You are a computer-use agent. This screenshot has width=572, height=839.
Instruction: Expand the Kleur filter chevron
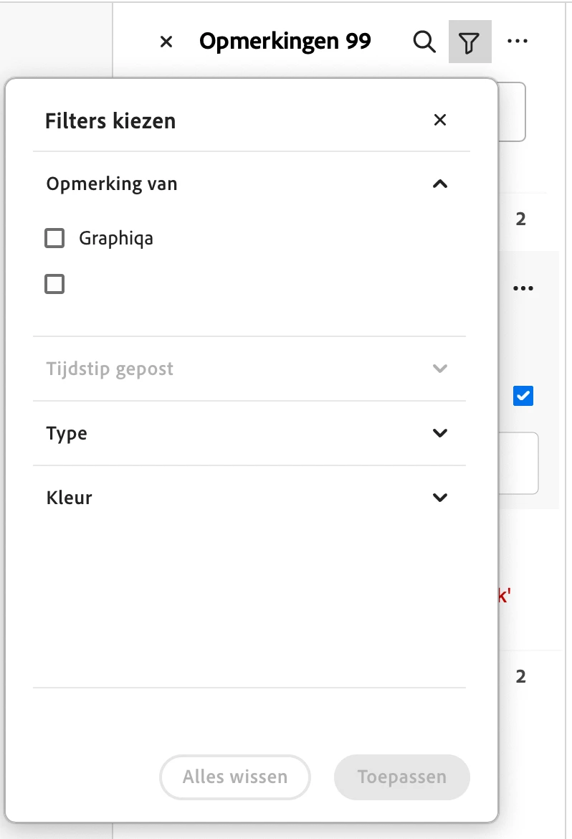440,498
